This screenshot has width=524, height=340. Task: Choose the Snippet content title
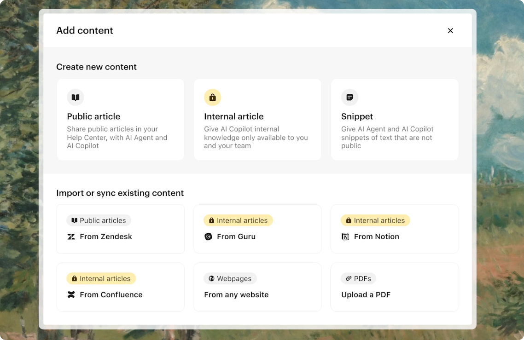point(357,116)
